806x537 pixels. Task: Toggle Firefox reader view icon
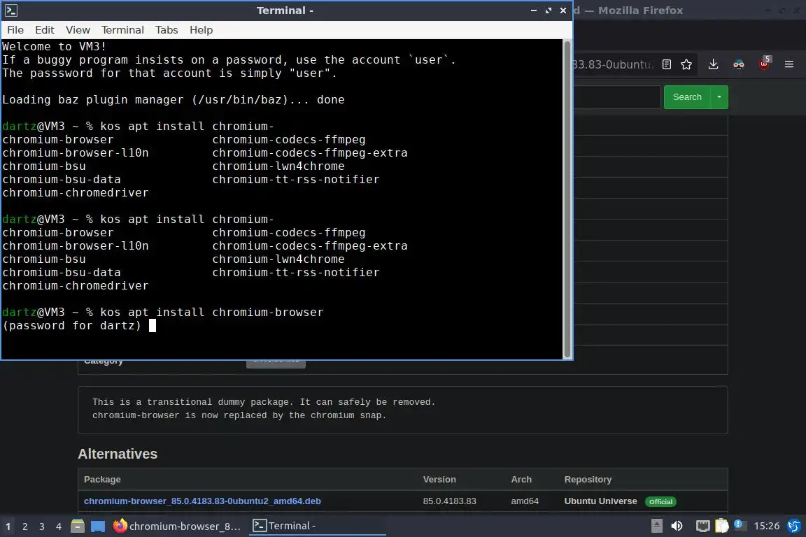667,64
